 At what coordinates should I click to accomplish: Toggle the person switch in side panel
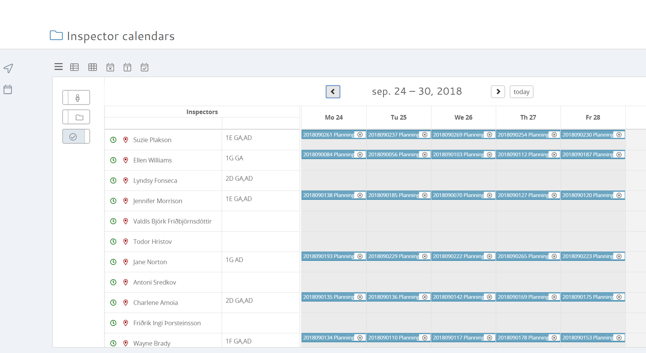point(76,98)
